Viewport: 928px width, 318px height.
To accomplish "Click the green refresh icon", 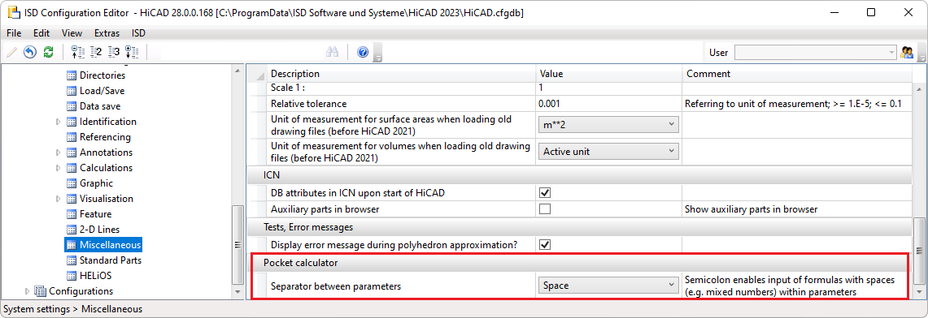I will (49, 53).
